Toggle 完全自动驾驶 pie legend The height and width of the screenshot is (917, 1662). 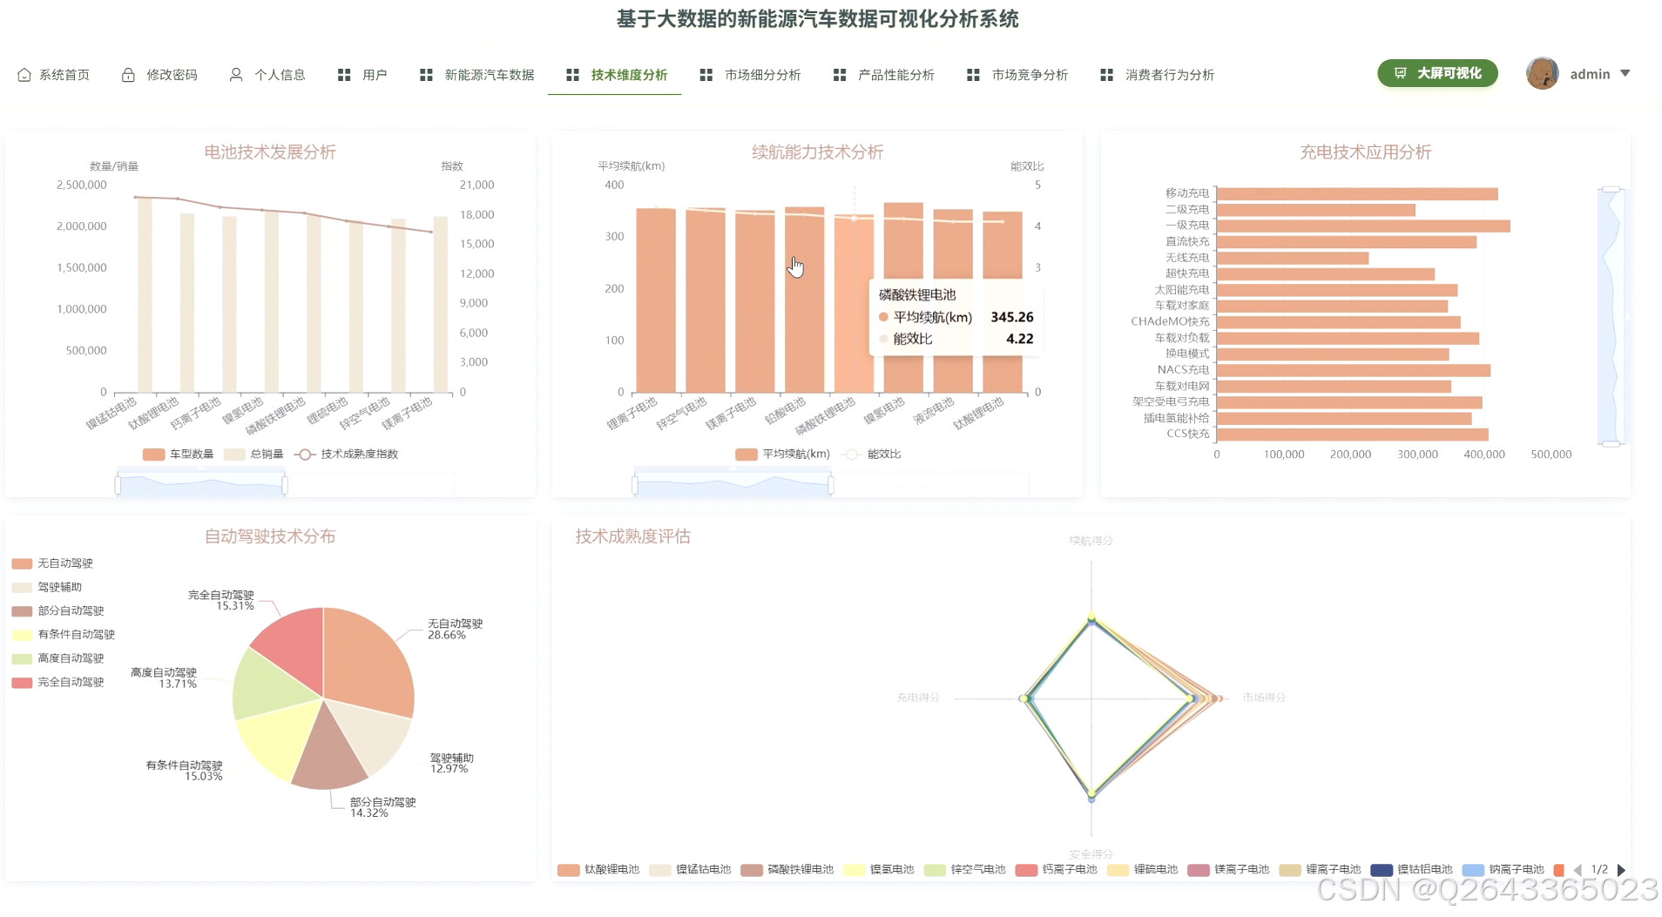[58, 682]
